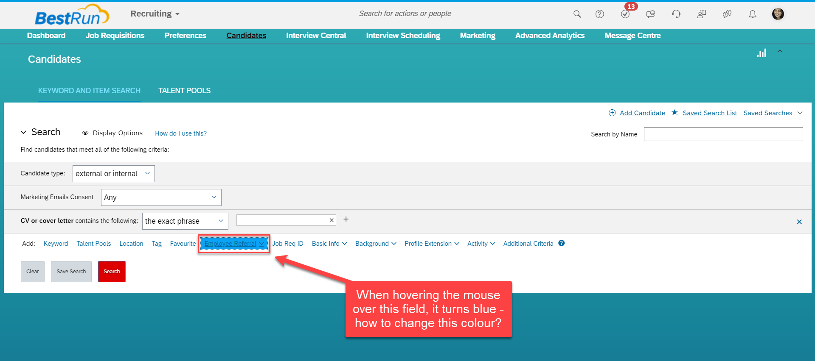815x361 pixels.
Task: Click the Save Search button
Action: (71, 272)
